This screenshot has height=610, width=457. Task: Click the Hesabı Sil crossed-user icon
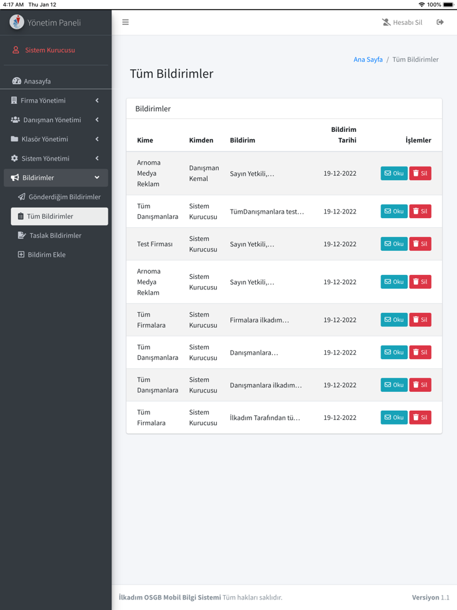tap(386, 22)
